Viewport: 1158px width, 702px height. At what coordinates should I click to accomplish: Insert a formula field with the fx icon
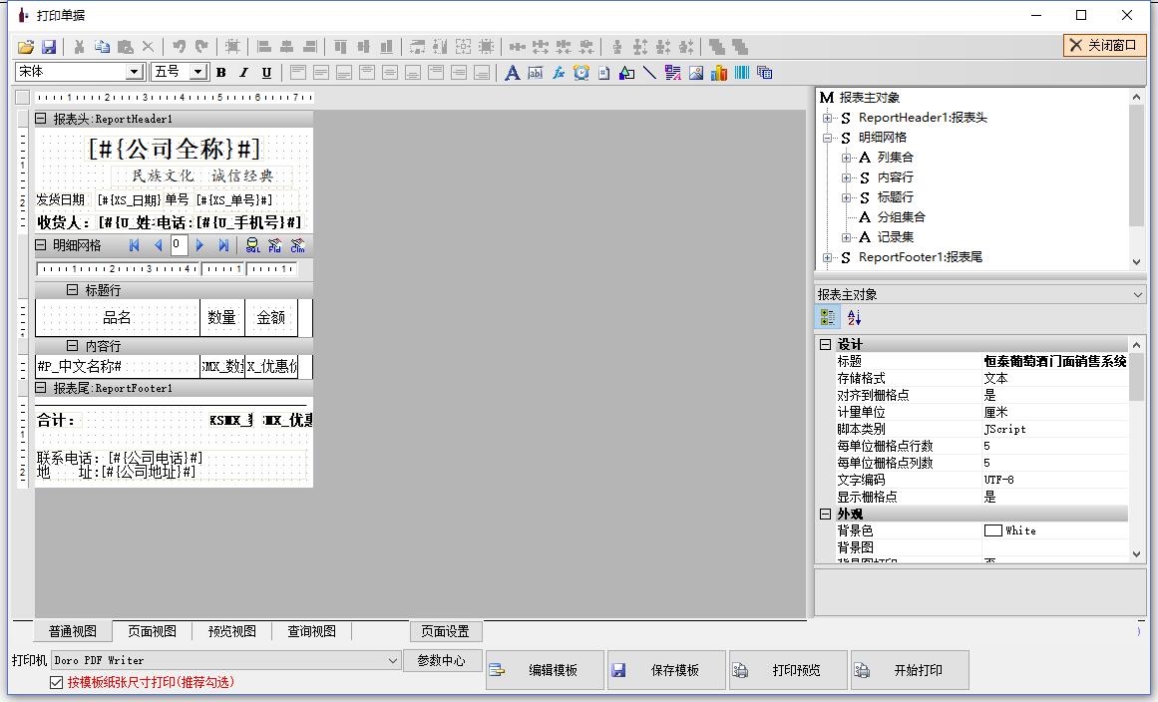coord(559,73)
